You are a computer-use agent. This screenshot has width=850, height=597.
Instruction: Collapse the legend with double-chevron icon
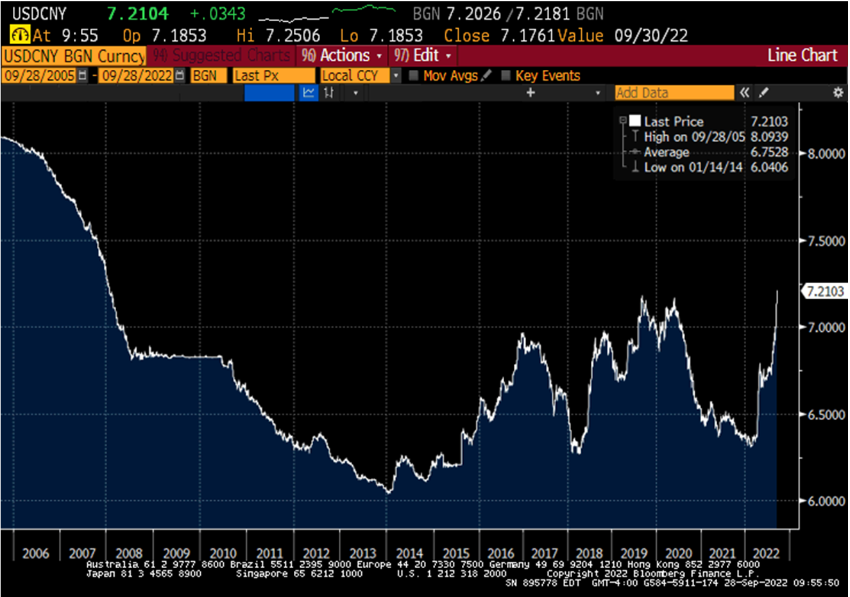pos(744,92)
